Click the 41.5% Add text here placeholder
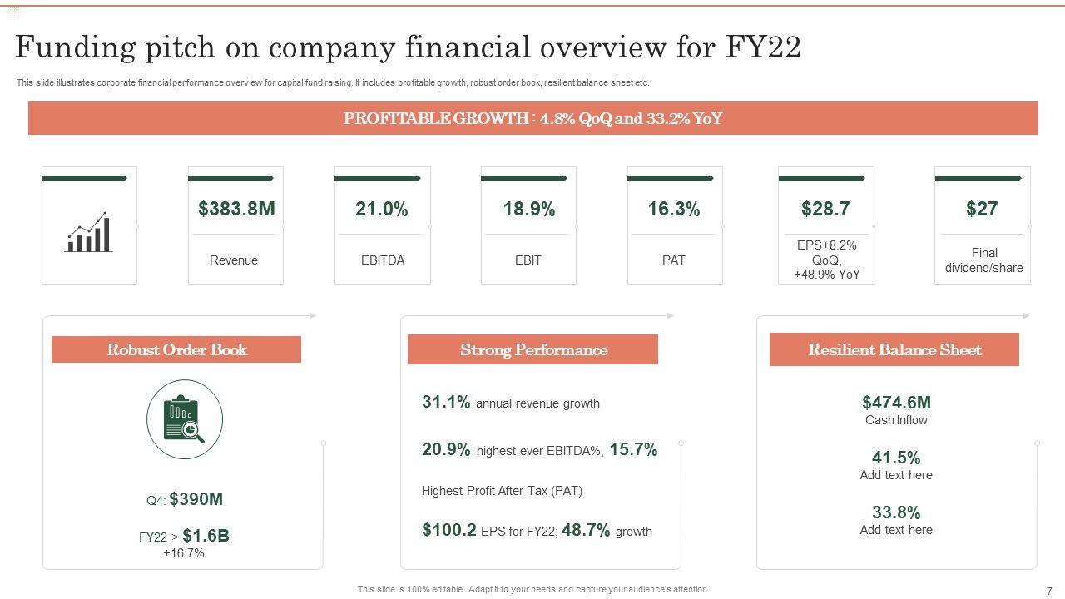1065x599 pixels. click(896, 464)
